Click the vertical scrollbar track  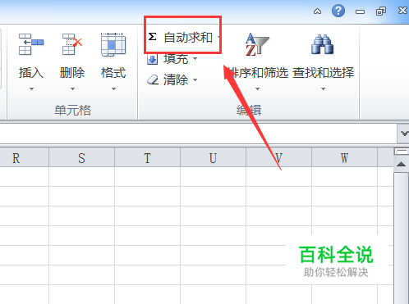[x=402, y=238]
